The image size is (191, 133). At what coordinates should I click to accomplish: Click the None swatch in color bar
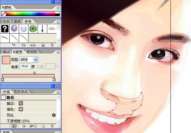click(x=4, y=14)
